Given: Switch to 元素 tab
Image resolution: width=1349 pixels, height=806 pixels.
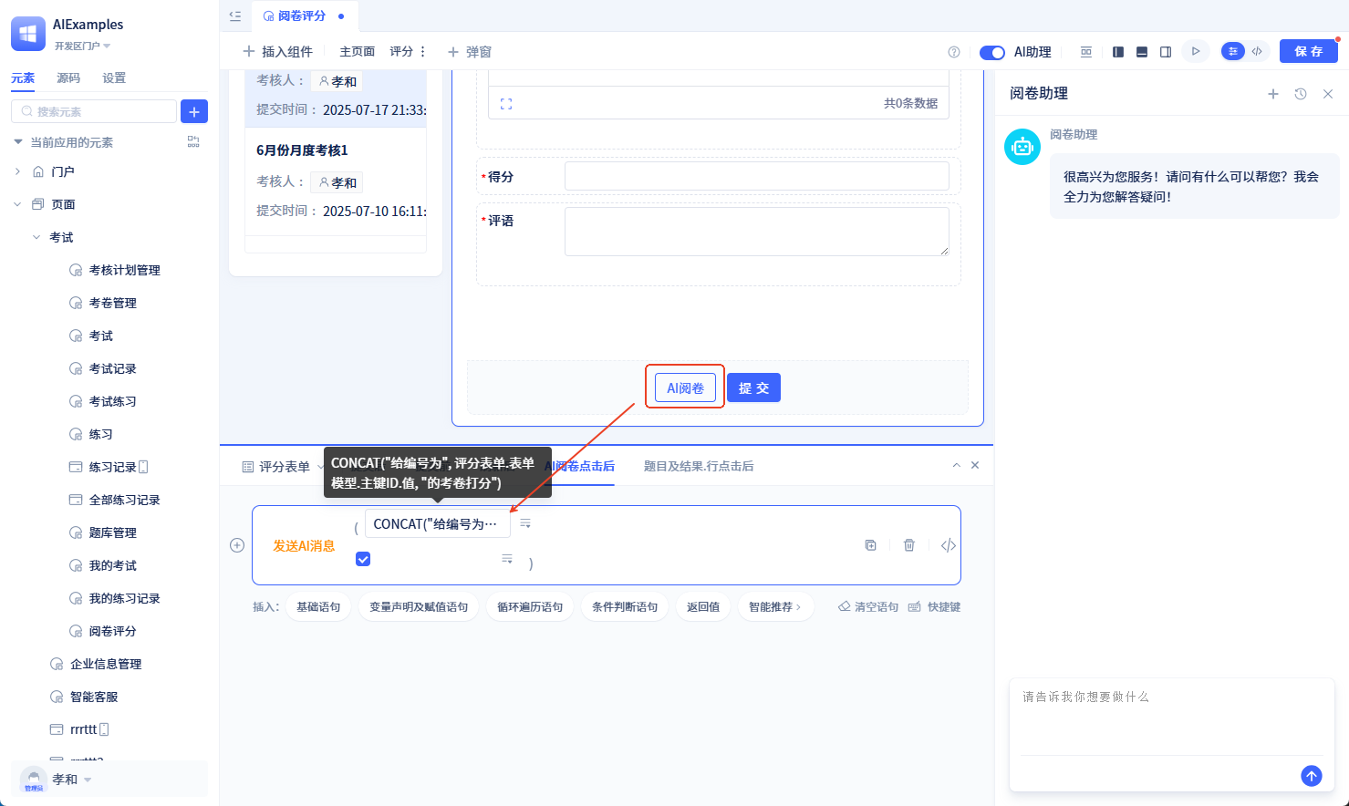Looking at the screenshot, I should click(23, 78).
